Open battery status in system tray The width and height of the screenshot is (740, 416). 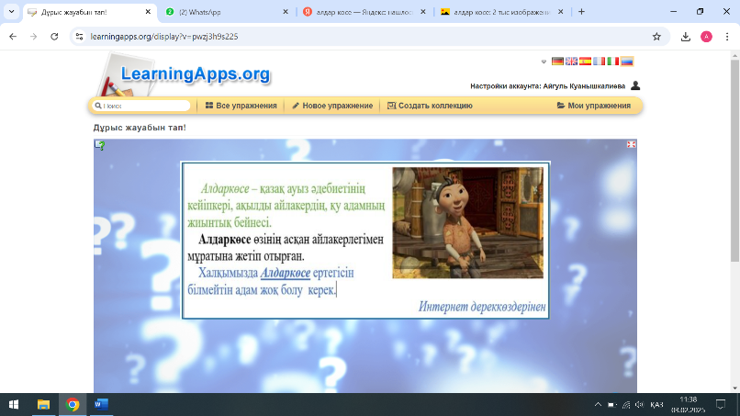click(611, 405)
